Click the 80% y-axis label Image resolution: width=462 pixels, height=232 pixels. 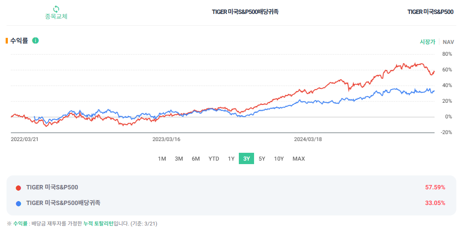tap(447, 54)
